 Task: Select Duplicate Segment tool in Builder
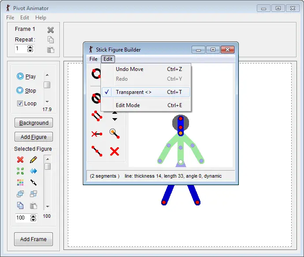97,116
